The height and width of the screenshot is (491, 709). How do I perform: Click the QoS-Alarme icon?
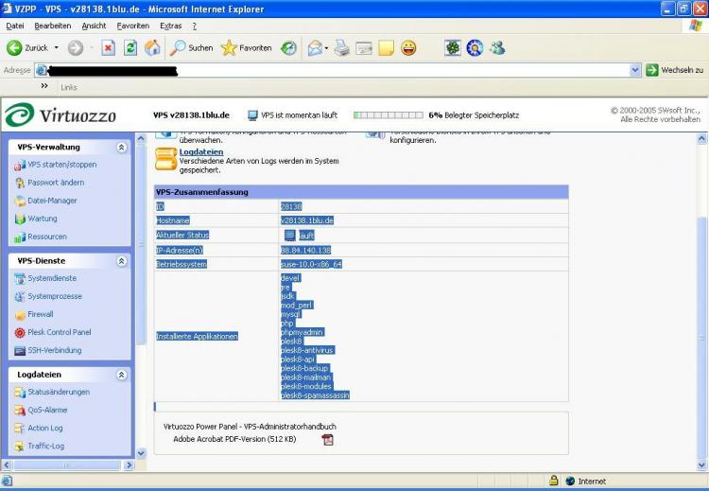tap(20, 411)
